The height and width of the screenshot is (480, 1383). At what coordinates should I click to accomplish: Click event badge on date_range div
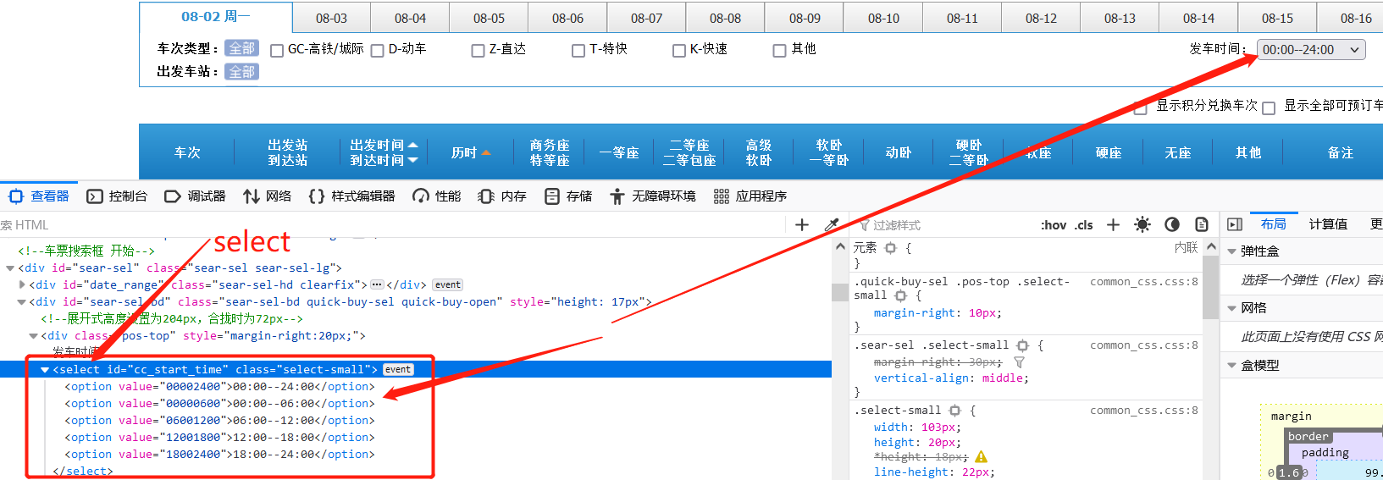[448, 285]
